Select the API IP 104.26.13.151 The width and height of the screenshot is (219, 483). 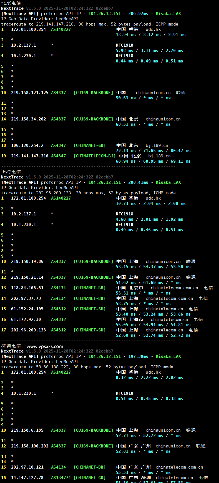coord(105,14)
